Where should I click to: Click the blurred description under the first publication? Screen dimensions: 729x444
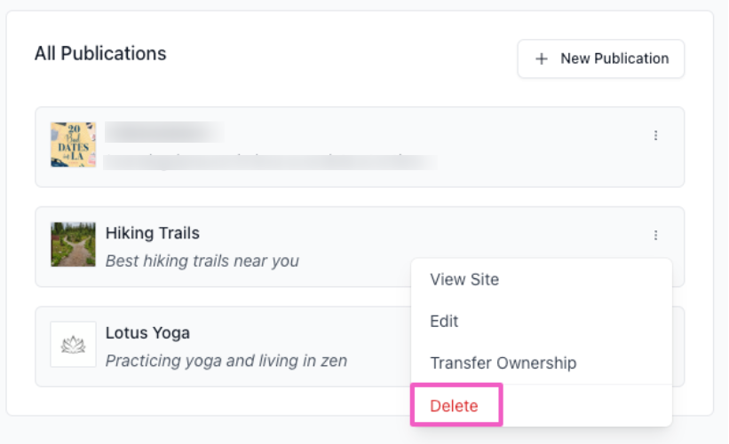pos(268,161)
